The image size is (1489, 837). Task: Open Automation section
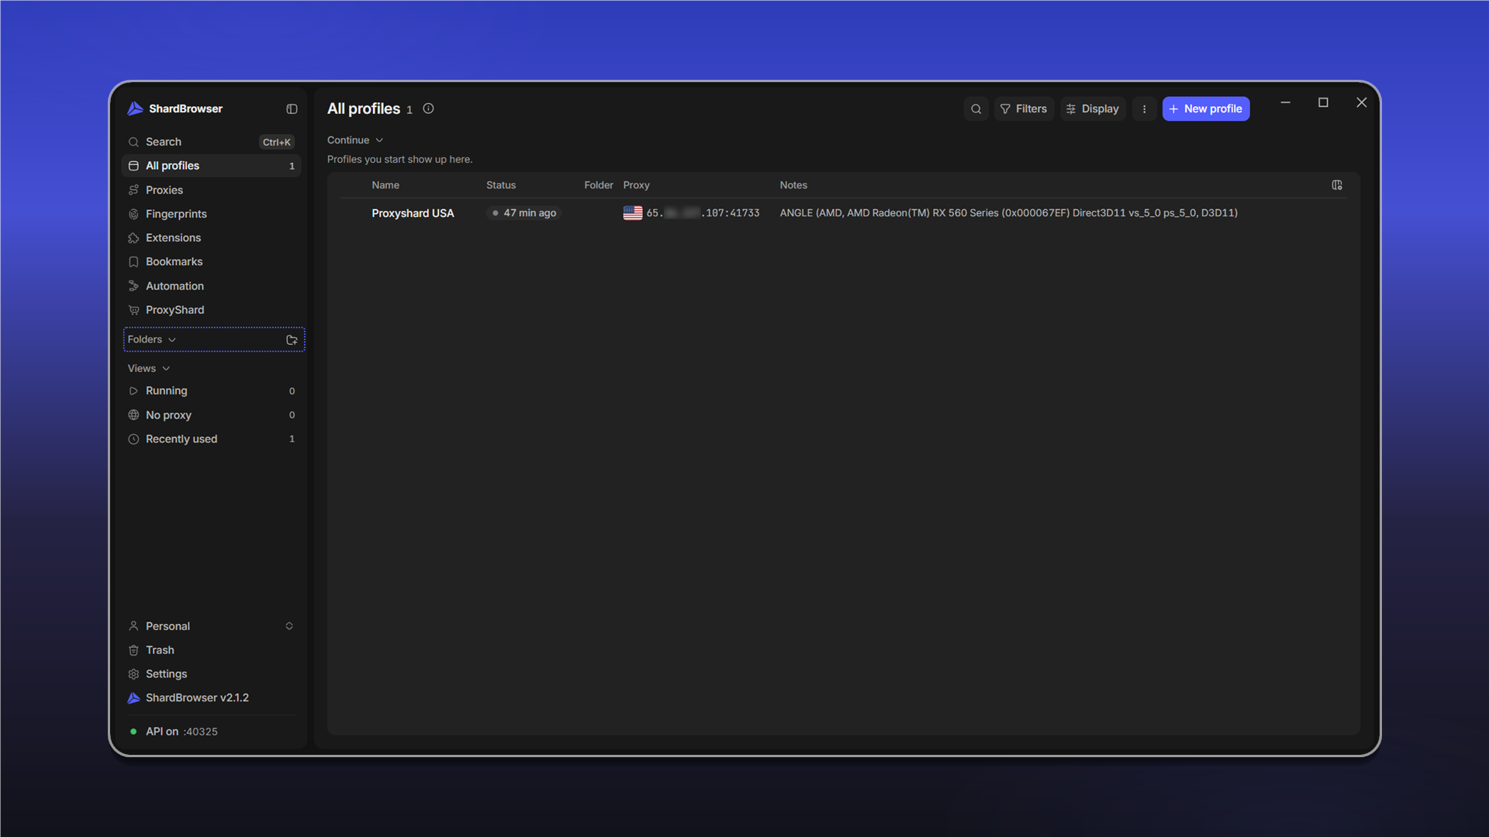pyautogui.click(x=211, y=286)
